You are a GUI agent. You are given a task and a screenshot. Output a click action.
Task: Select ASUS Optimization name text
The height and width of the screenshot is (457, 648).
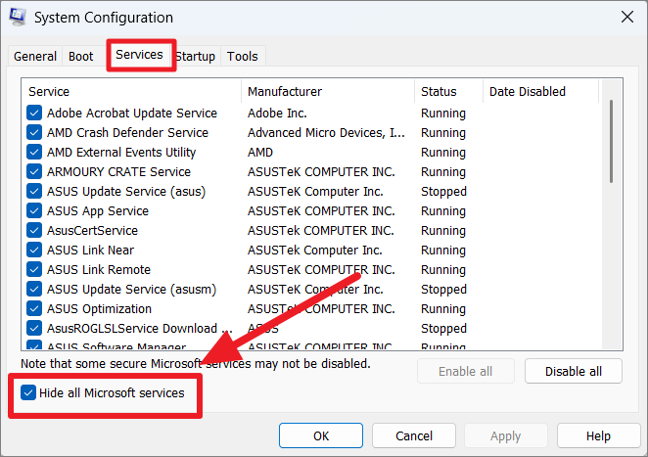click(99, 308)
